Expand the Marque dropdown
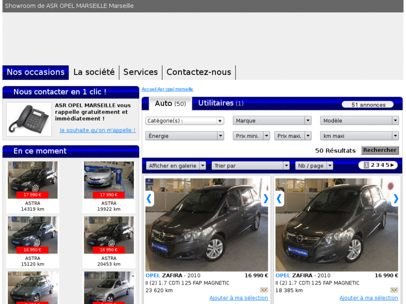This screenshot has height=304, width=406. (272, 120)
